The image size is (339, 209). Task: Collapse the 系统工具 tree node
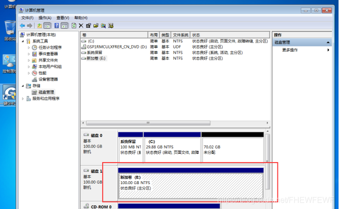23,41
